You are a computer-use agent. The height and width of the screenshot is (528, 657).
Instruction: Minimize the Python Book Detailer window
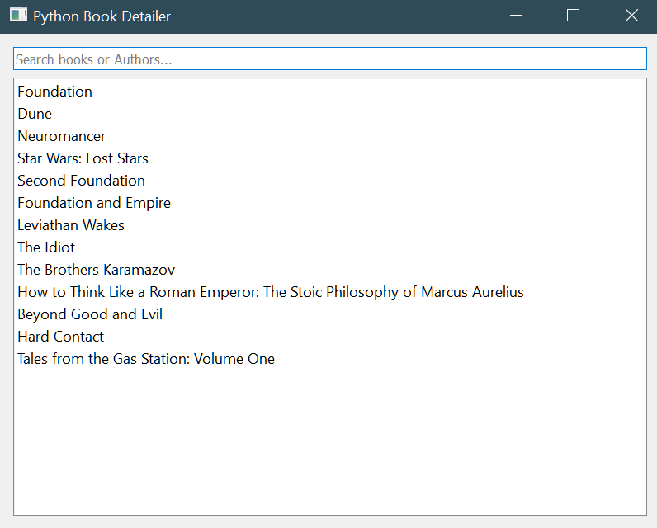pyautogui.click(x=517, y=16)
